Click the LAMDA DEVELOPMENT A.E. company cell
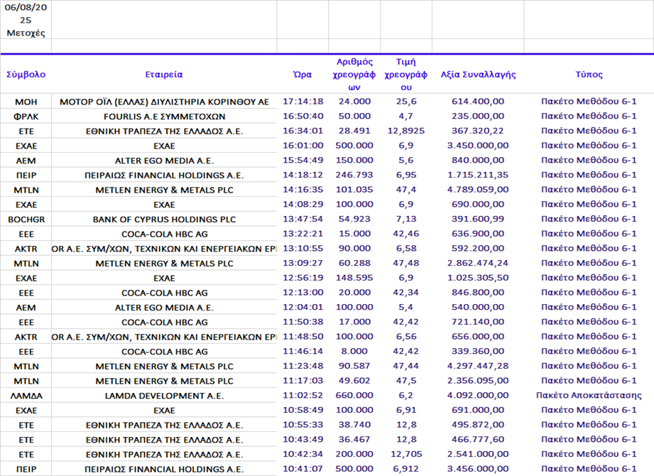Image resolution: width=654 pixels, height=476 pixels. pos(163,395)
